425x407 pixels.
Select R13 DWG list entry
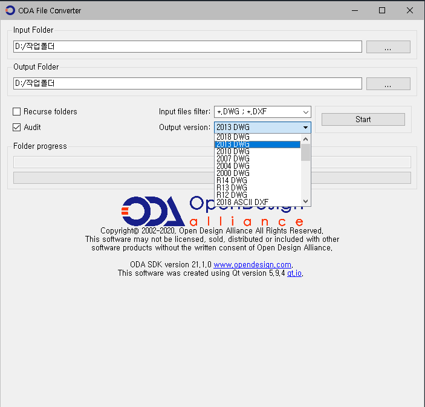coord(258,187)
